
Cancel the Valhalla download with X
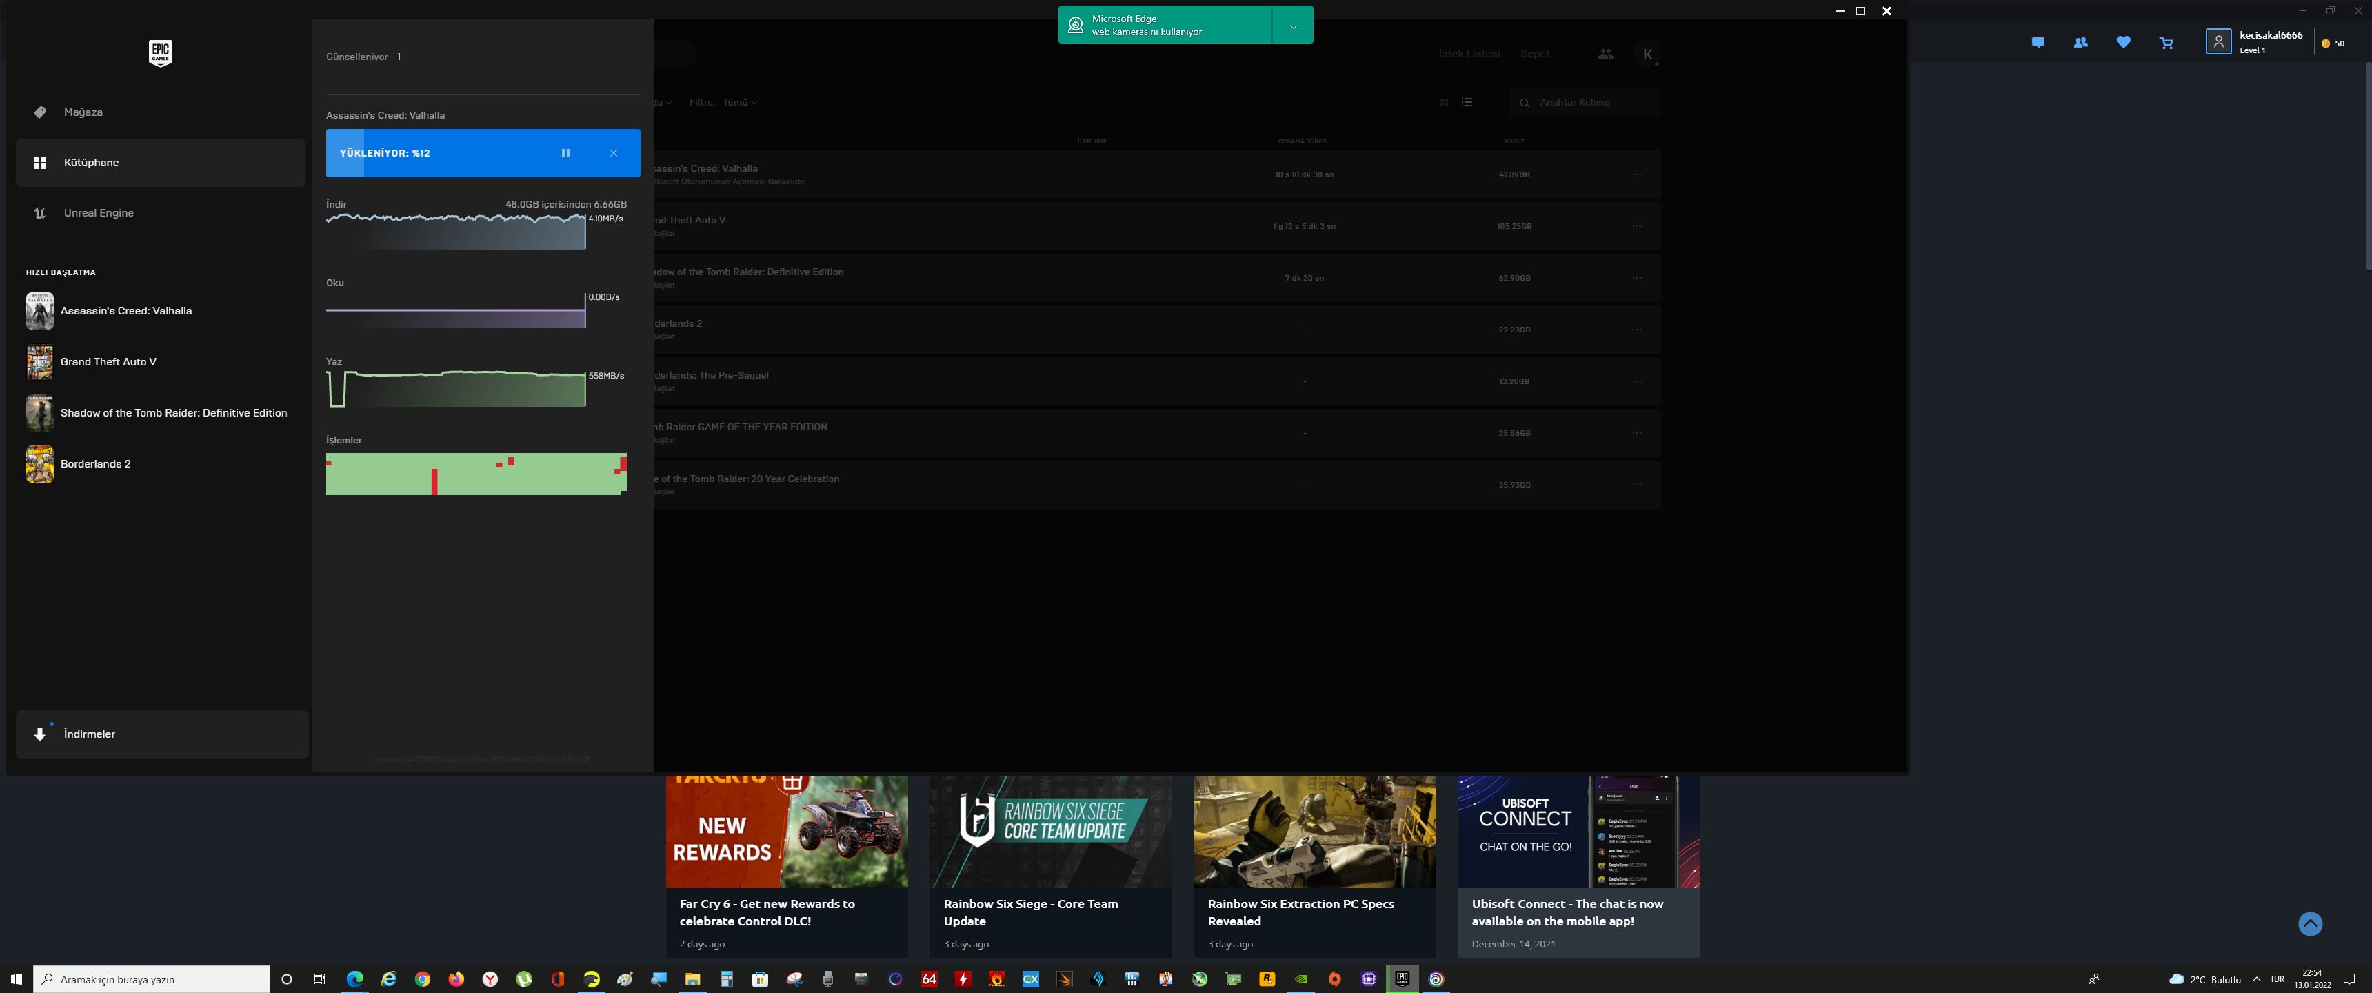tap(613, 153)
